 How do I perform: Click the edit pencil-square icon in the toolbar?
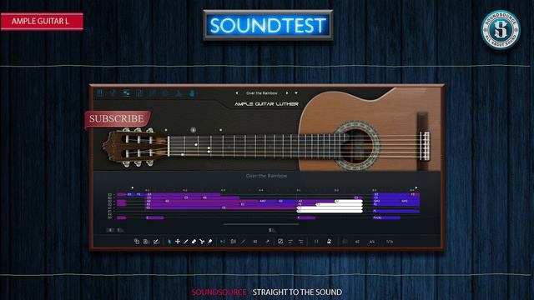156,241
